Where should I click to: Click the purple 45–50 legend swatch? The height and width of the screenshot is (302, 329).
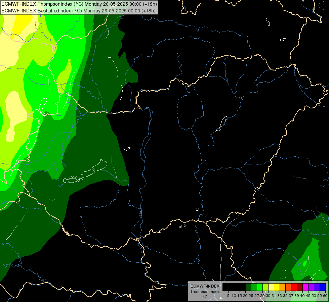tap(311, 287)
